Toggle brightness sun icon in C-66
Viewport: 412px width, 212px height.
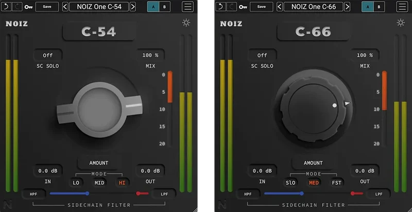(x=401, y=23)
